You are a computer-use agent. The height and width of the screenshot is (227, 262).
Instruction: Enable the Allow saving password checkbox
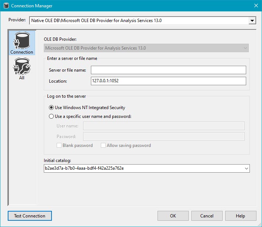coord(103,145)
